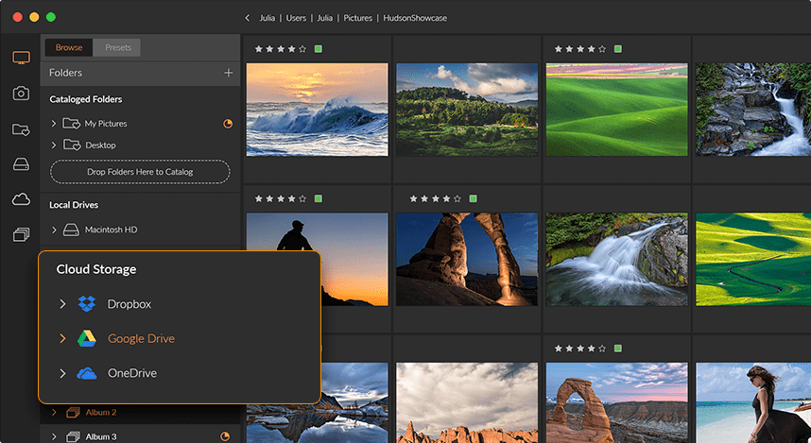Set fifth star on sunset arch landscape photo
This screenshot has width=811, height=443.
tap(602, 349)
